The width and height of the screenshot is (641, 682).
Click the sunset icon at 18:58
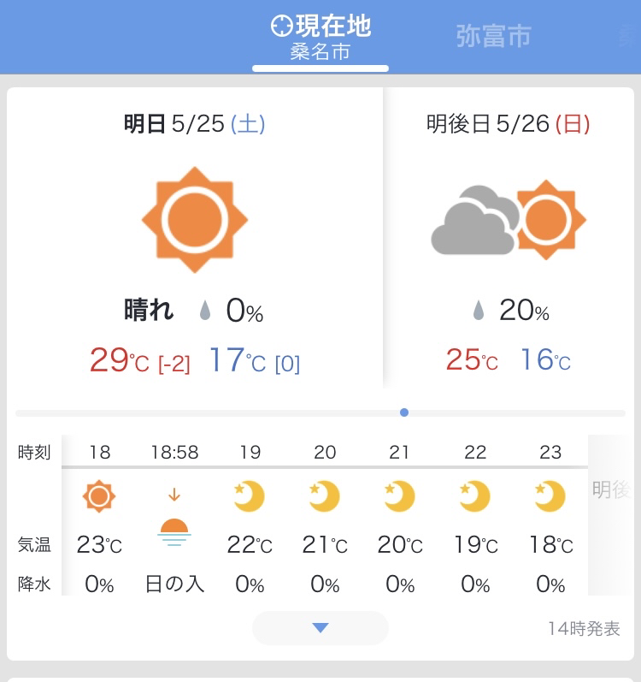click(x=174, y=517)
